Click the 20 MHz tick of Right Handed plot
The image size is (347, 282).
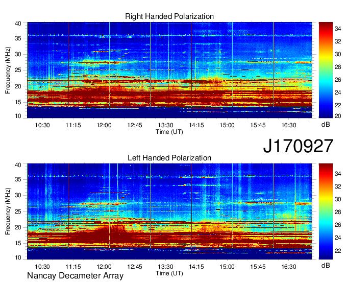pyautogui.click(x=18, y=86)
